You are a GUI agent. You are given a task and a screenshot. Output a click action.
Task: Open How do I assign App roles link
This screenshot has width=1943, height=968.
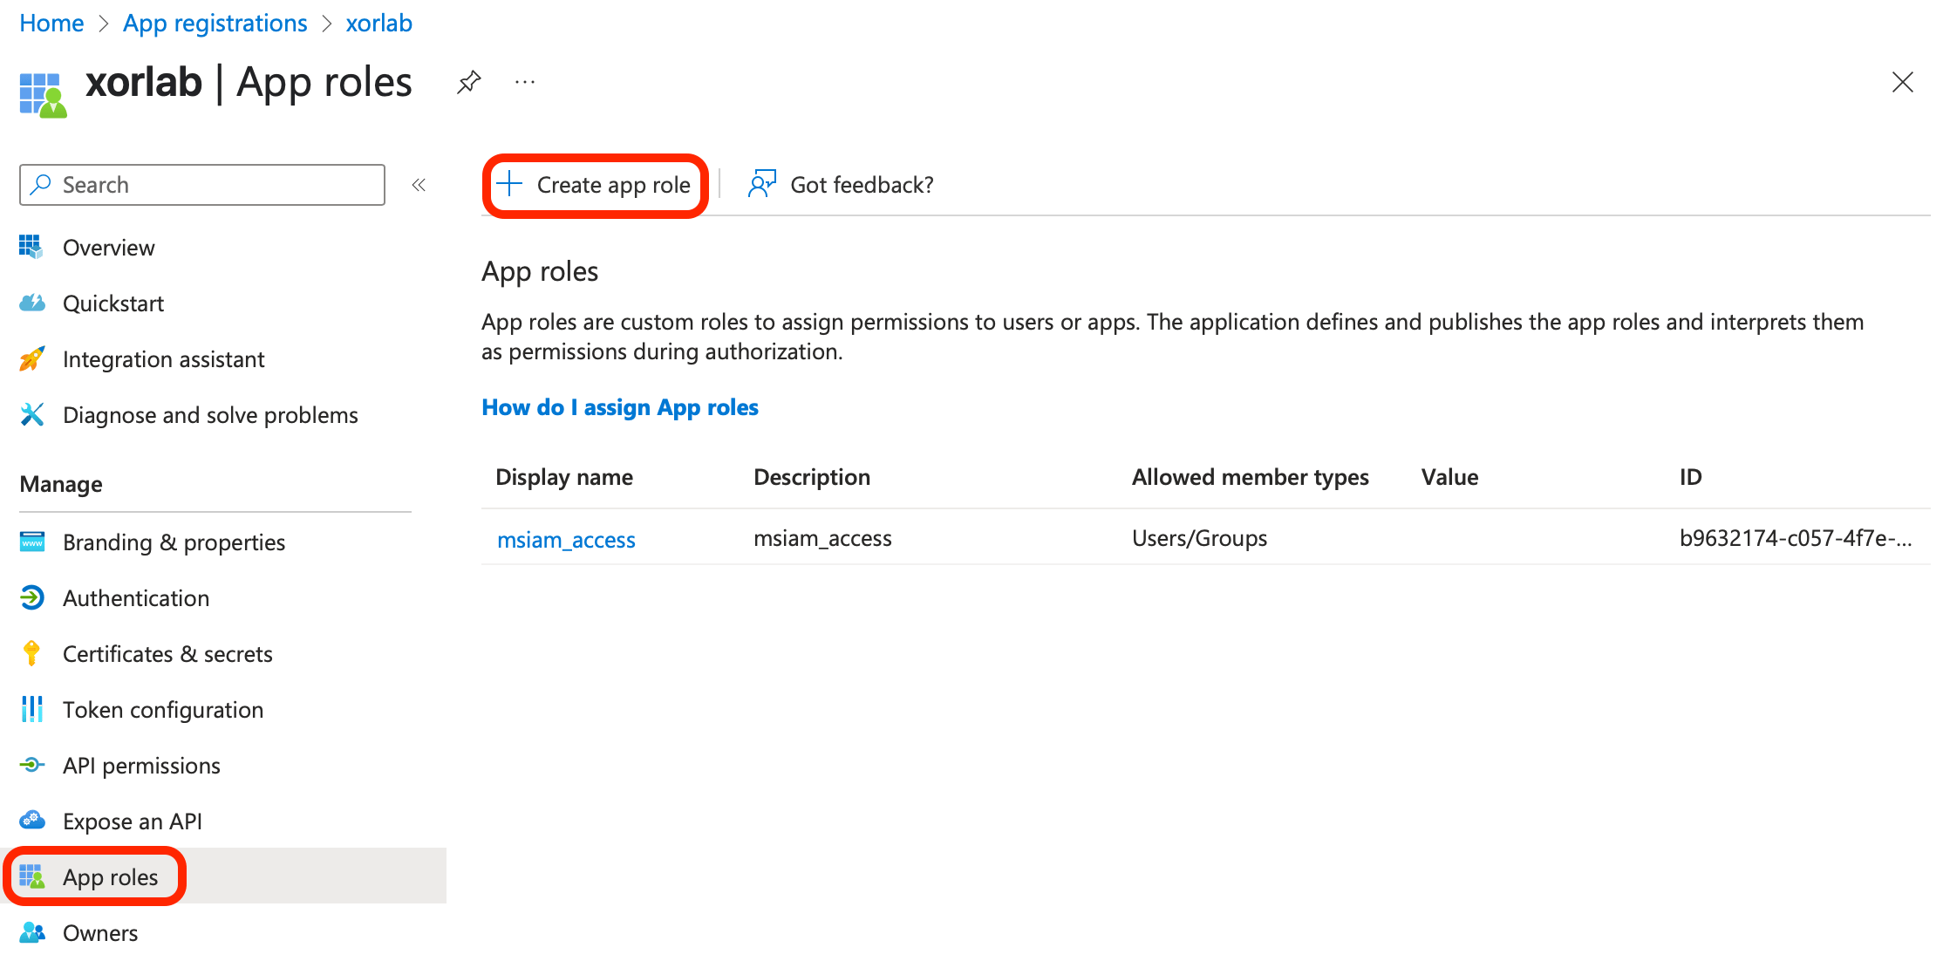click(x=620, y=407)
